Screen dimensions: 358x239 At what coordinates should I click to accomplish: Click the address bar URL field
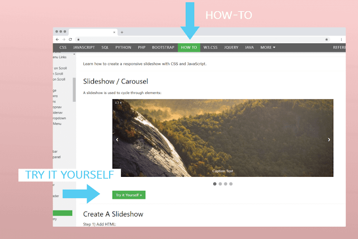point(201,40)
